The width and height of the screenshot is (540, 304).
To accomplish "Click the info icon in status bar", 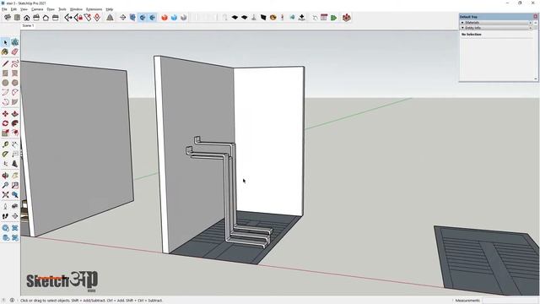I will [12, 301].
